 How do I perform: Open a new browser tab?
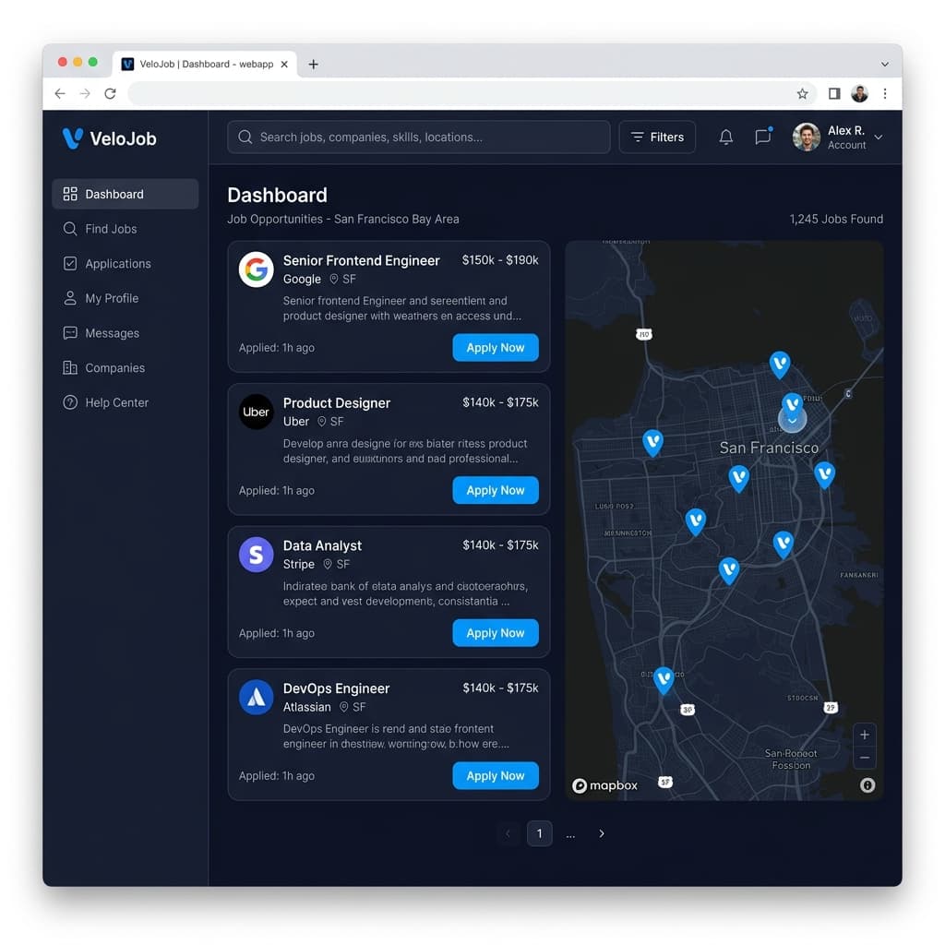(314, 64)
